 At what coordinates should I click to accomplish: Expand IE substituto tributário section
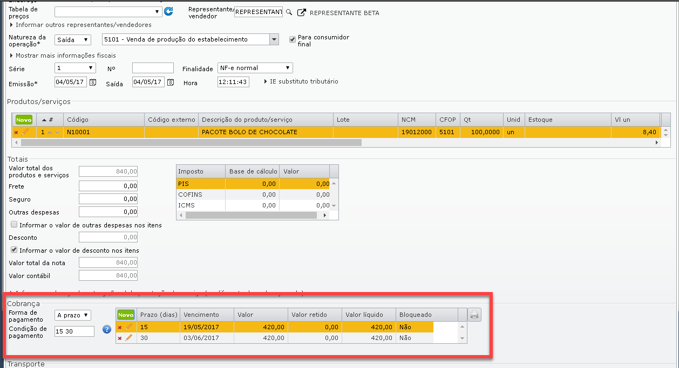click(x=301, y=81)
